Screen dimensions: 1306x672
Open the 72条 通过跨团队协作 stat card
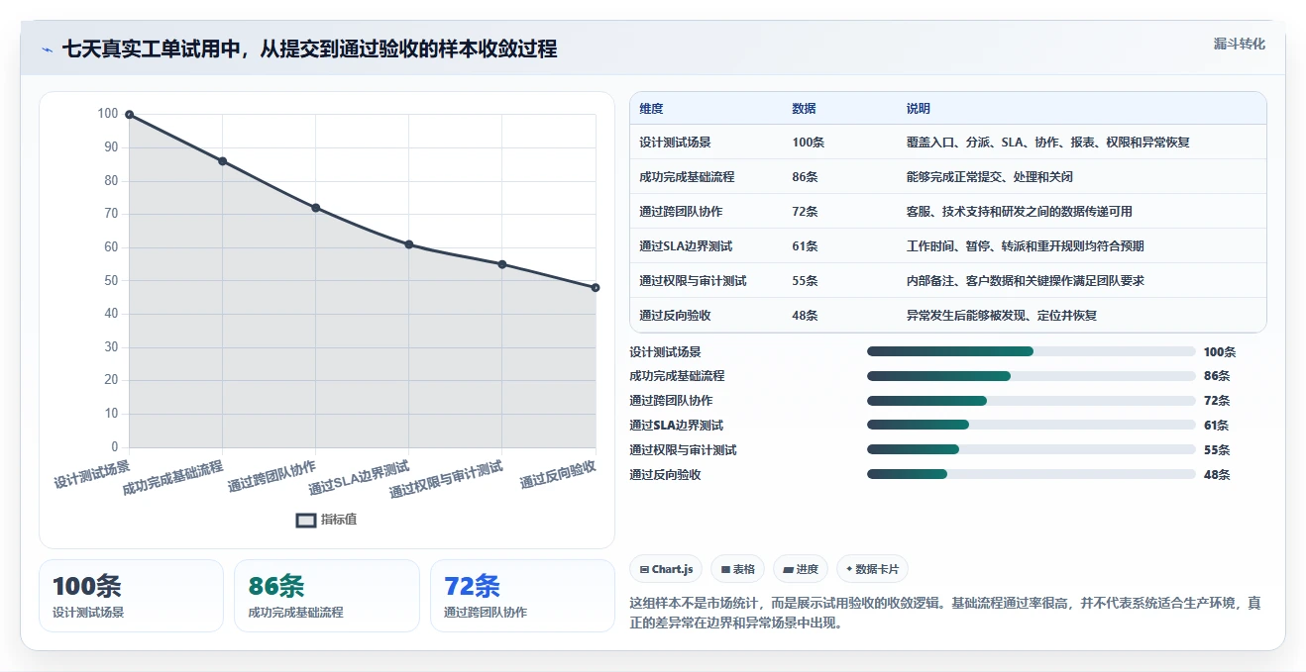(522, 596)
